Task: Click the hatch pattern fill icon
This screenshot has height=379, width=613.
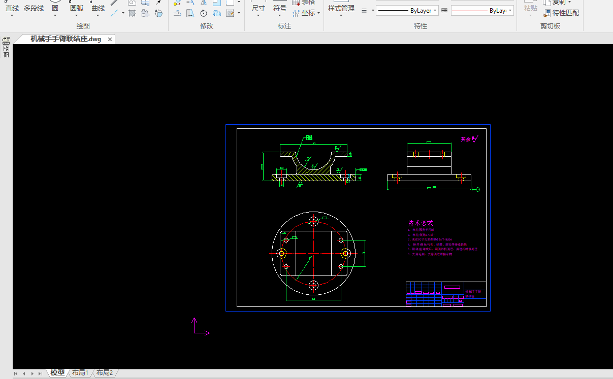Action: pos(132,13)
